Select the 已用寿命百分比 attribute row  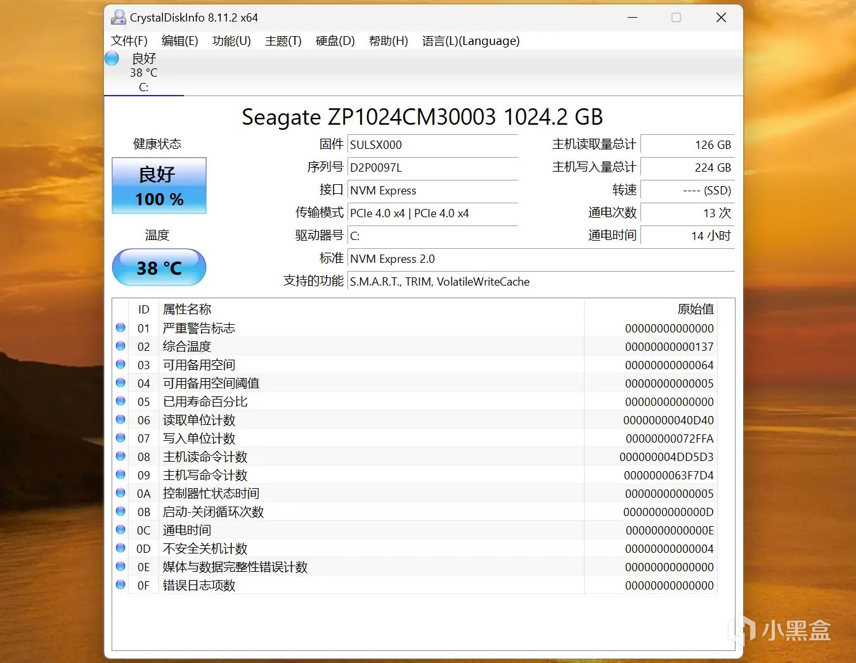[415, 401]
